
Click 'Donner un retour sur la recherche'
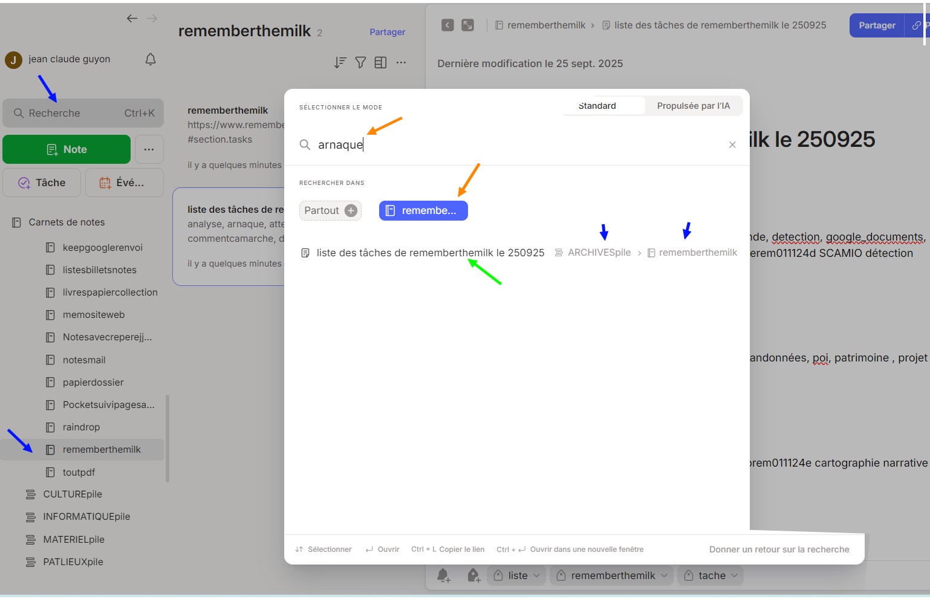pos(779,549)
